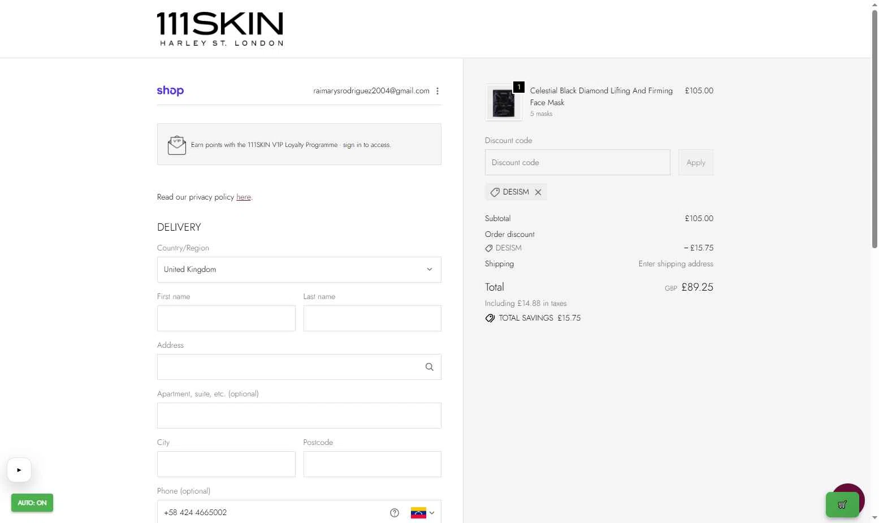
Task: Click the Shop Pay logo
Action: tap(170, 90)
